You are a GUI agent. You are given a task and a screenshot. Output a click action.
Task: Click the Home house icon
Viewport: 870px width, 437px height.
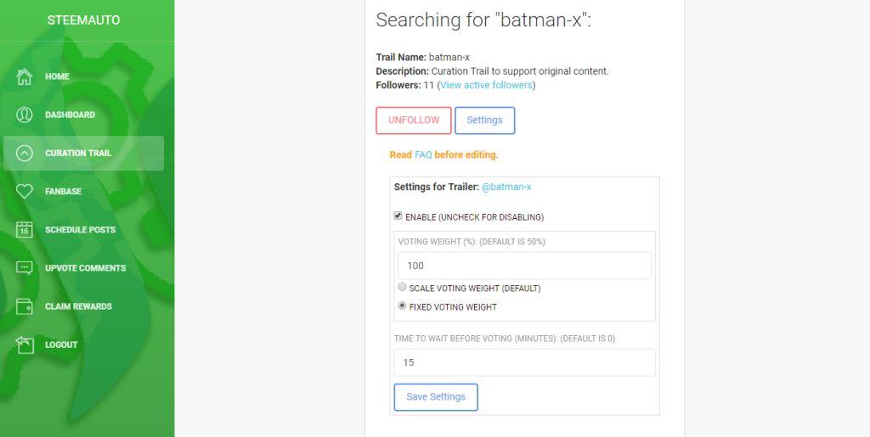(25, 76)
